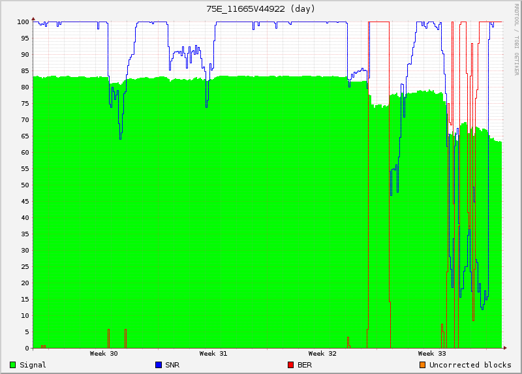Click the 95 y-axis value
The image size is (522, 374).
point(25,39)
